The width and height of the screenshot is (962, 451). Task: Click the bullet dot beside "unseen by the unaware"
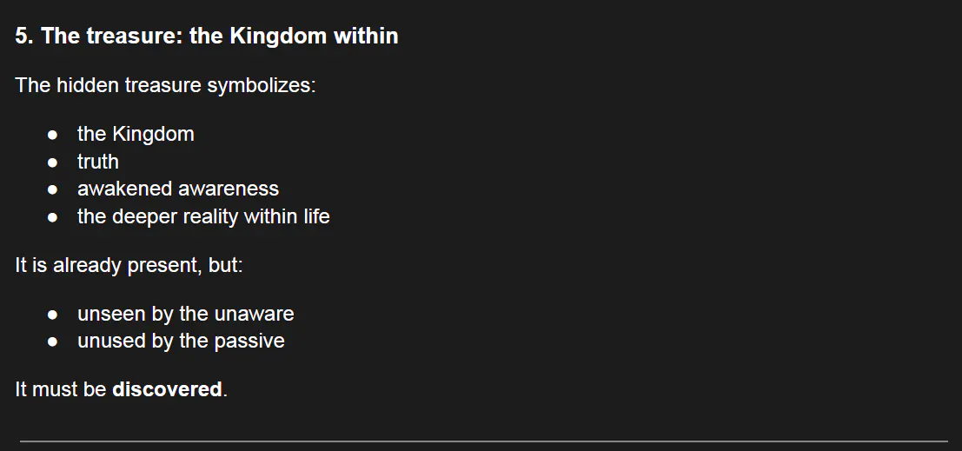(54, 315)
